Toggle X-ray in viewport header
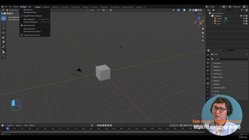Image resolution: width=249 pixels, height=140 pixels. click(x=190, y=10)
